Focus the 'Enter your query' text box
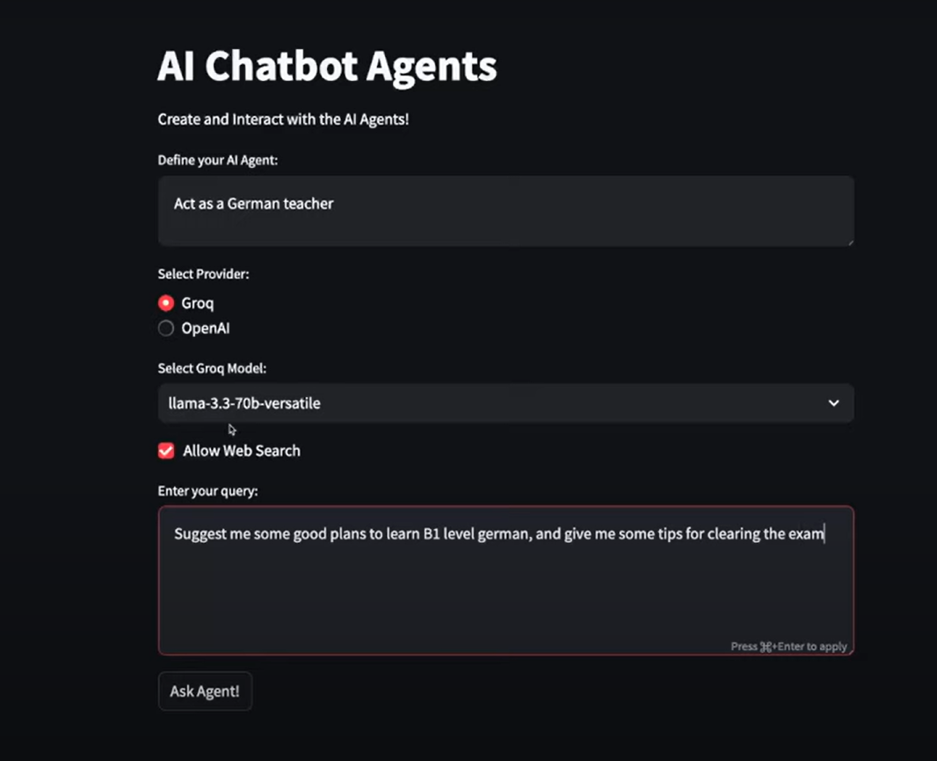This screenshot has height=761, width=937. [x=505, y=580]
